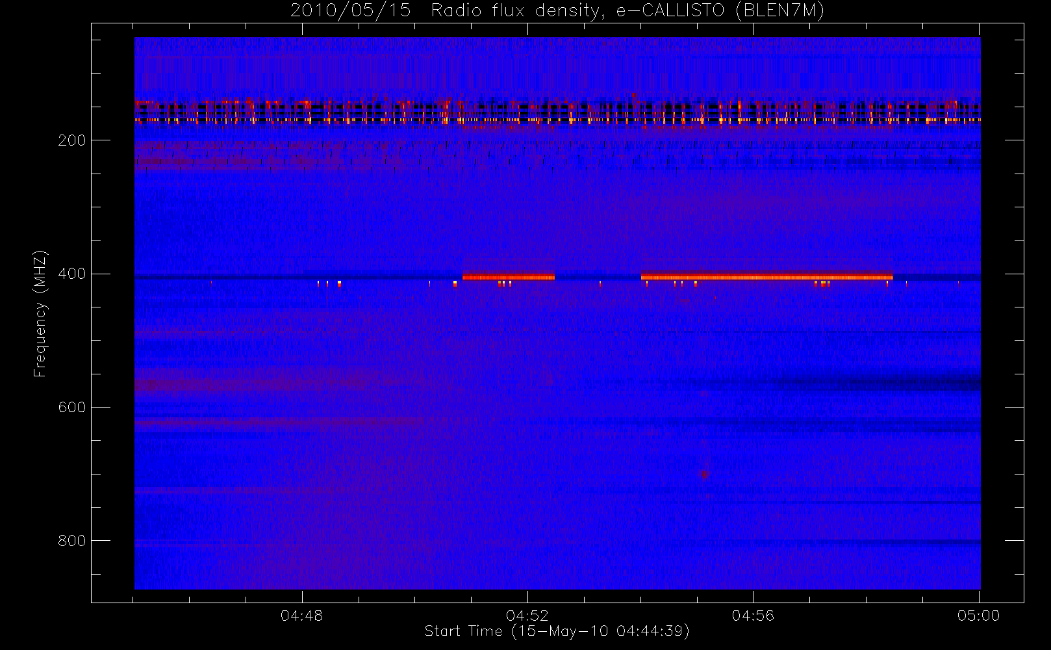This screenshot has height=650, width=1051.
Task: Click the 04:48 time tick label
Action: [x=301, y=616]
